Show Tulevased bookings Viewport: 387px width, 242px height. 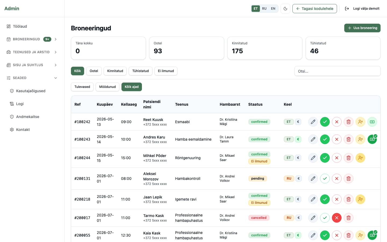click(82, 87)
